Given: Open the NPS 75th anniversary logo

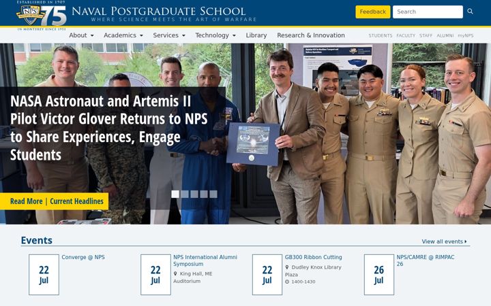Looking at the screenshot, I should (42, 15).
